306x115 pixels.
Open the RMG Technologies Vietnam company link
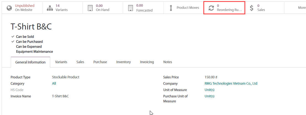point(231,84)
